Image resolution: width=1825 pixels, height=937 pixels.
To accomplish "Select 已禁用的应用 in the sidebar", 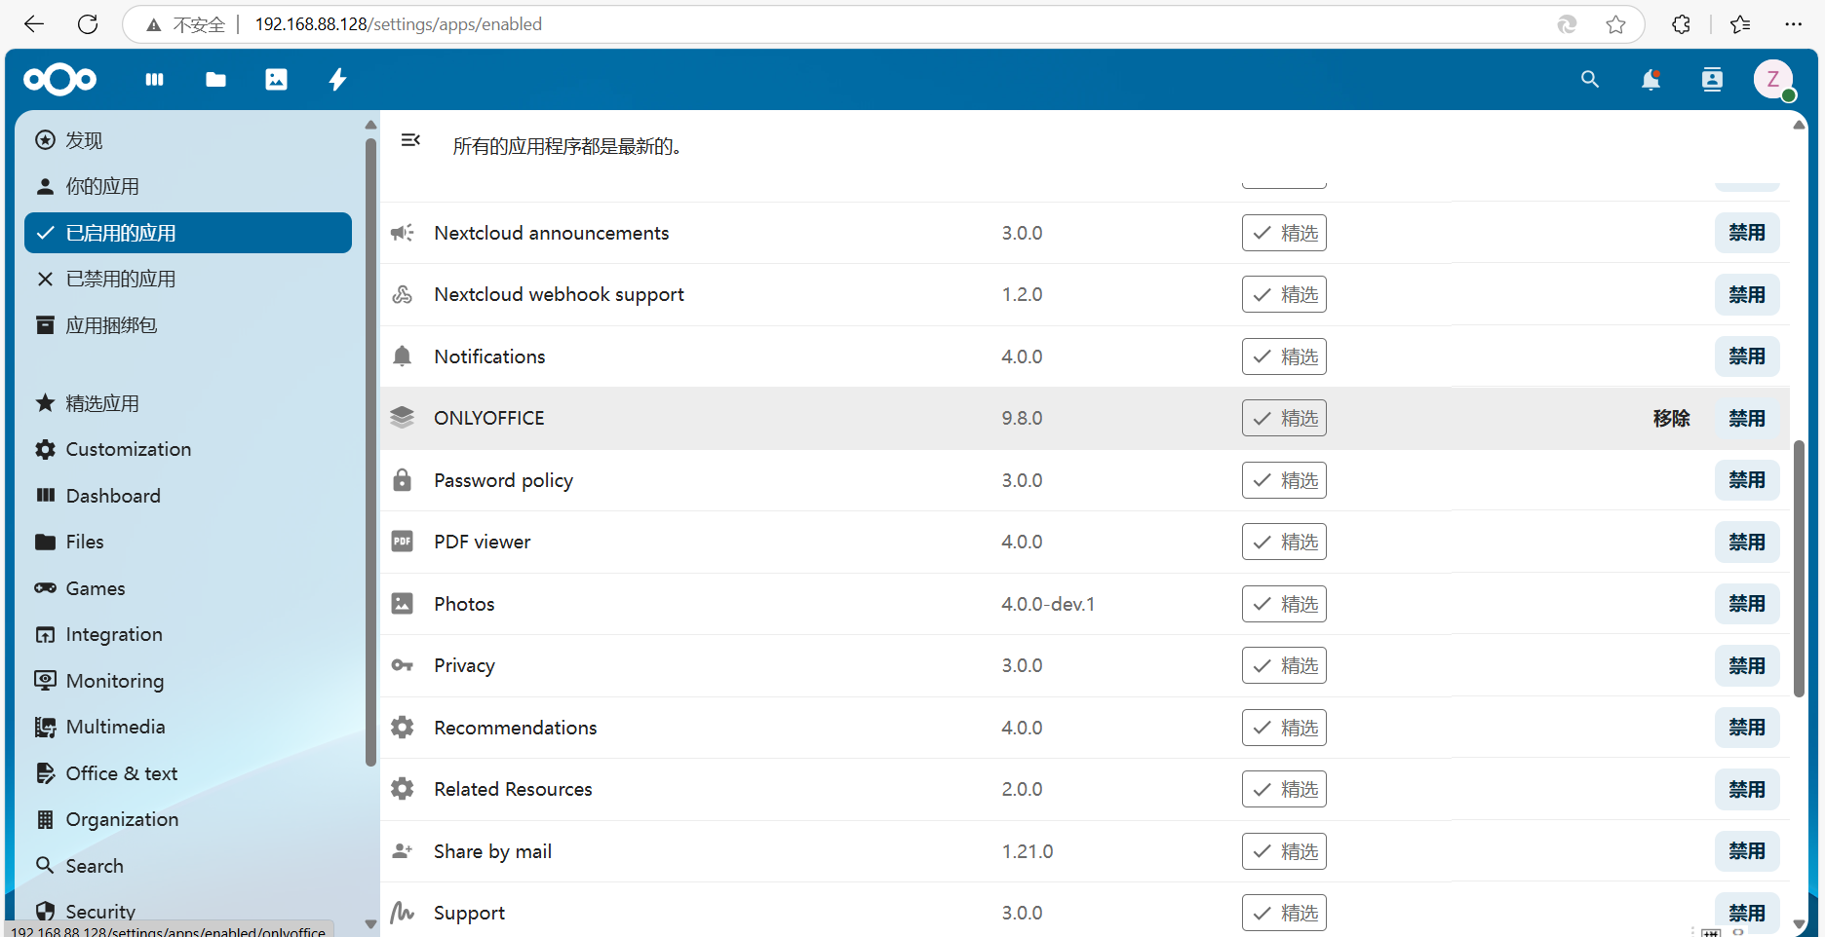I will point(121,279).
